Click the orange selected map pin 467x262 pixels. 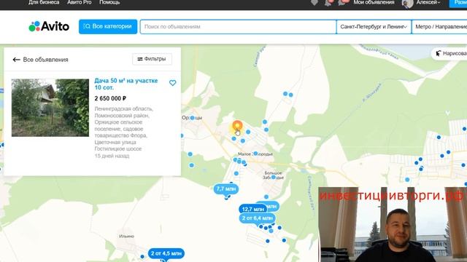[237, 126]
